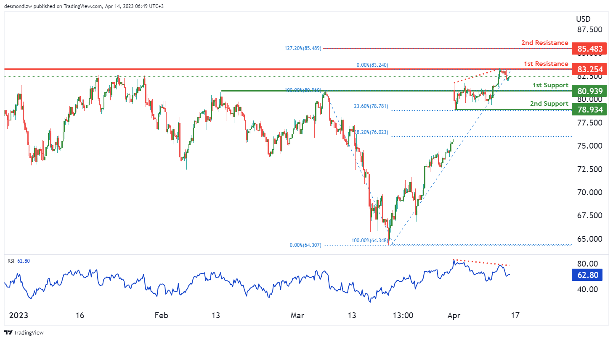Click the 87.500 price axis tick

point(589,30)
